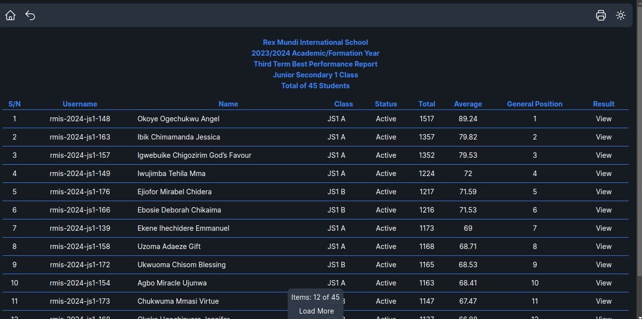642x319 pixels.
Task: Select the 2023/2024 Academic/Formation Year heading
Action: 315,53
